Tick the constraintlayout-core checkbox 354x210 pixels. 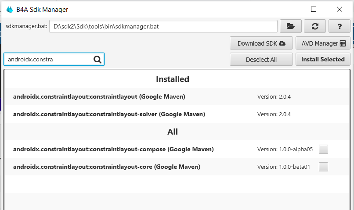point(323,167)
